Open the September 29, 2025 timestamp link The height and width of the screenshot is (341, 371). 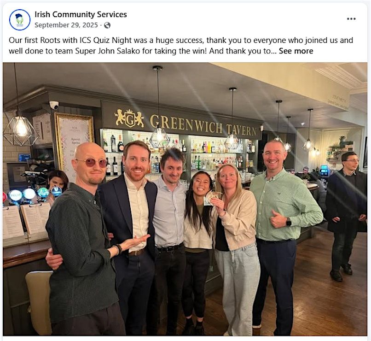coord(66,25)
